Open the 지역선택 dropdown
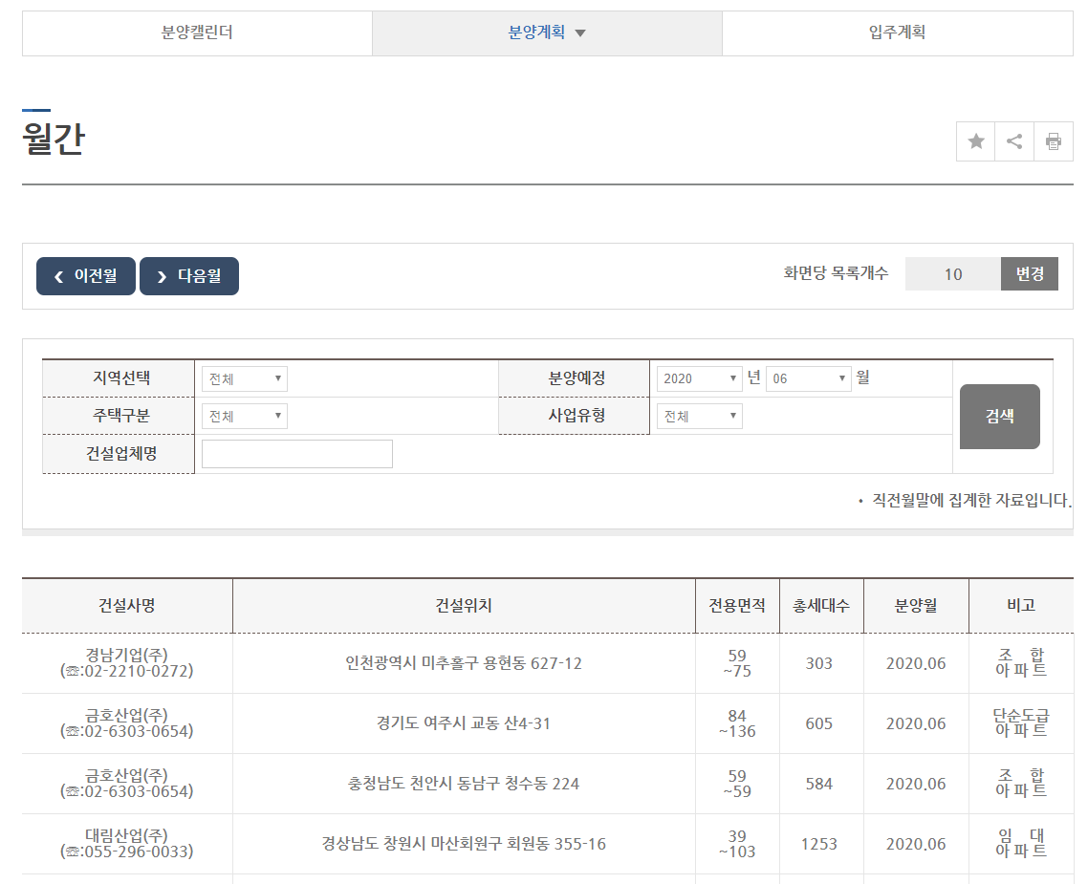1088x884 pixels. (x=244, y=378)
